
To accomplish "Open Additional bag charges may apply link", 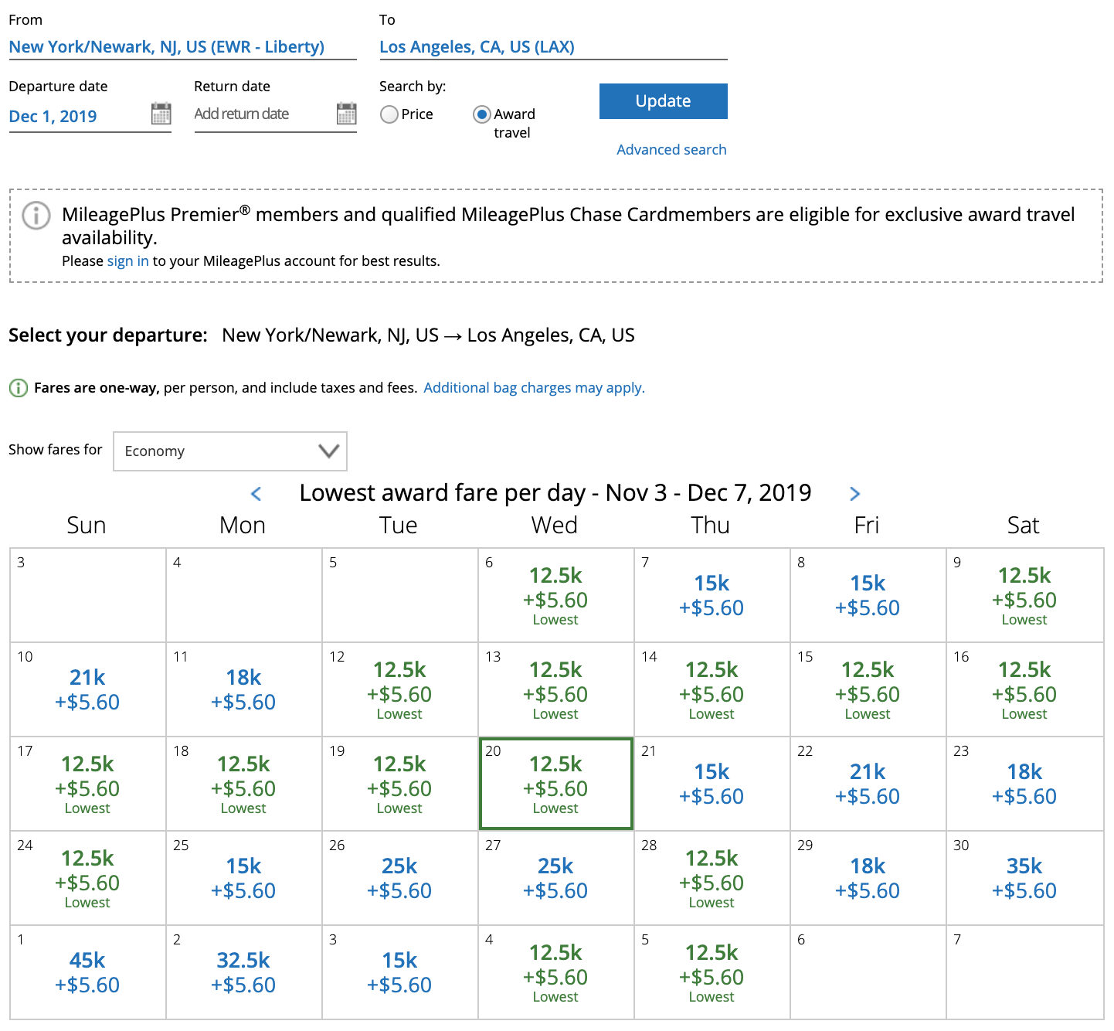I will (534, 388).
